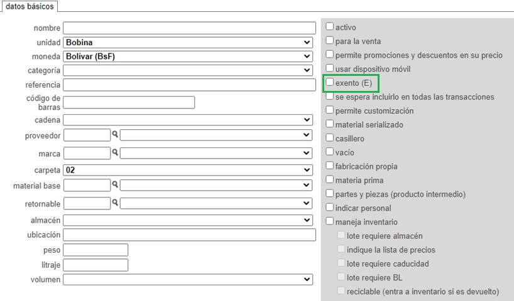Focus the código de barras input
The width and height of the screenshot is (514, 301).
129,102
